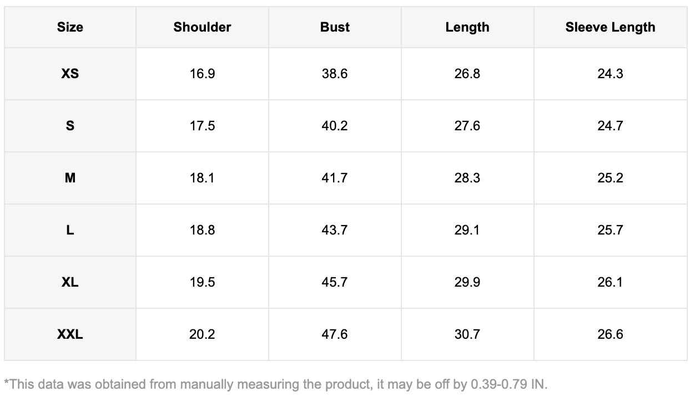Select the 25.7 sleeve length for L
Image resolution: width=695 pixels, height=397 pixels.
click(610, 230)
